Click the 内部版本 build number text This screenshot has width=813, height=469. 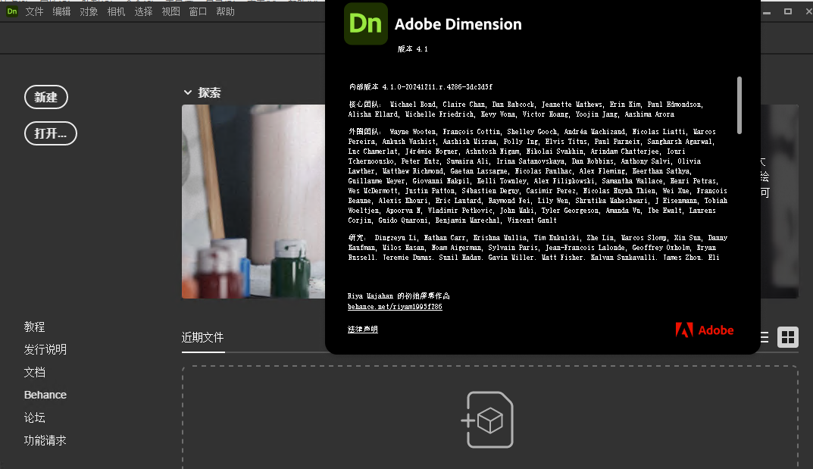click(x=420, y=87)
